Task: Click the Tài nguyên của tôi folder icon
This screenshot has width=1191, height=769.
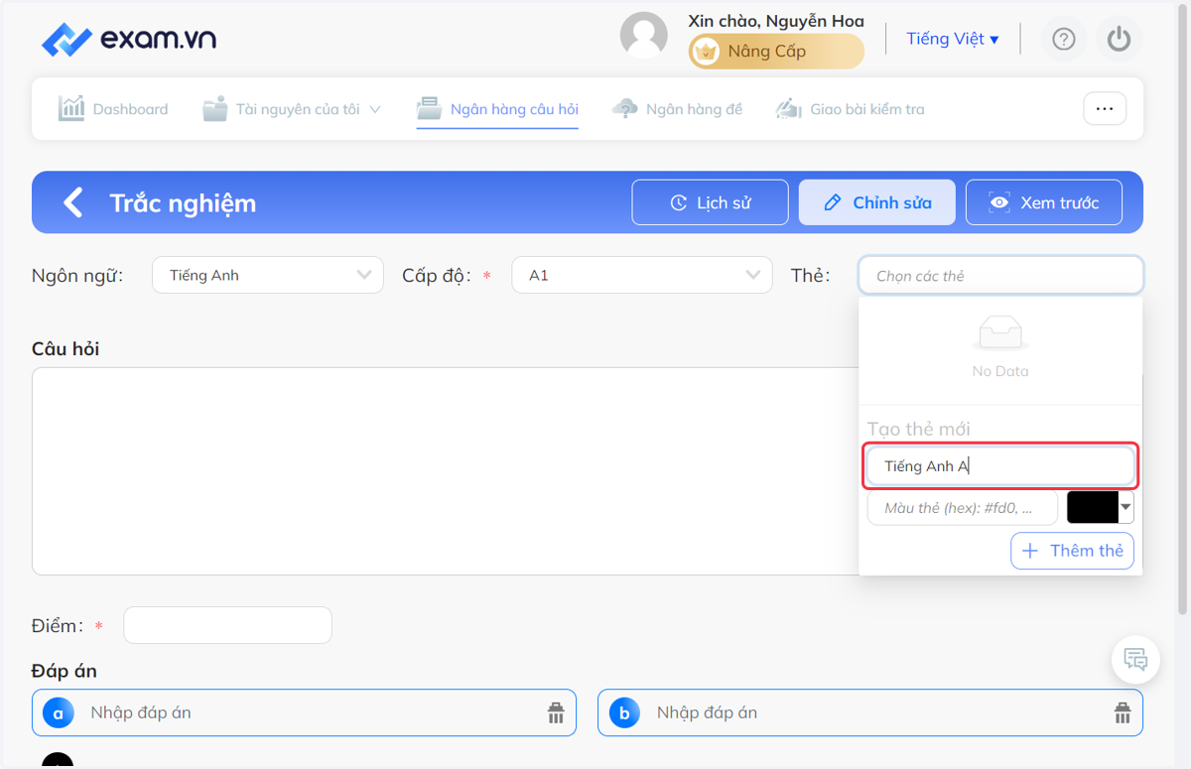Action: 215,108
